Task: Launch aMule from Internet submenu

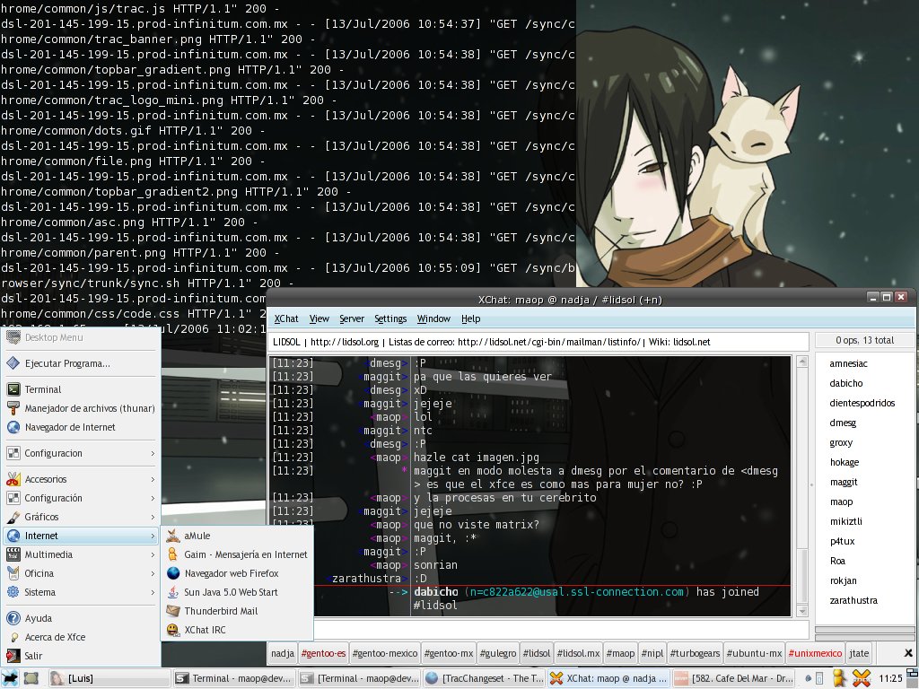Action: (237, 536)
